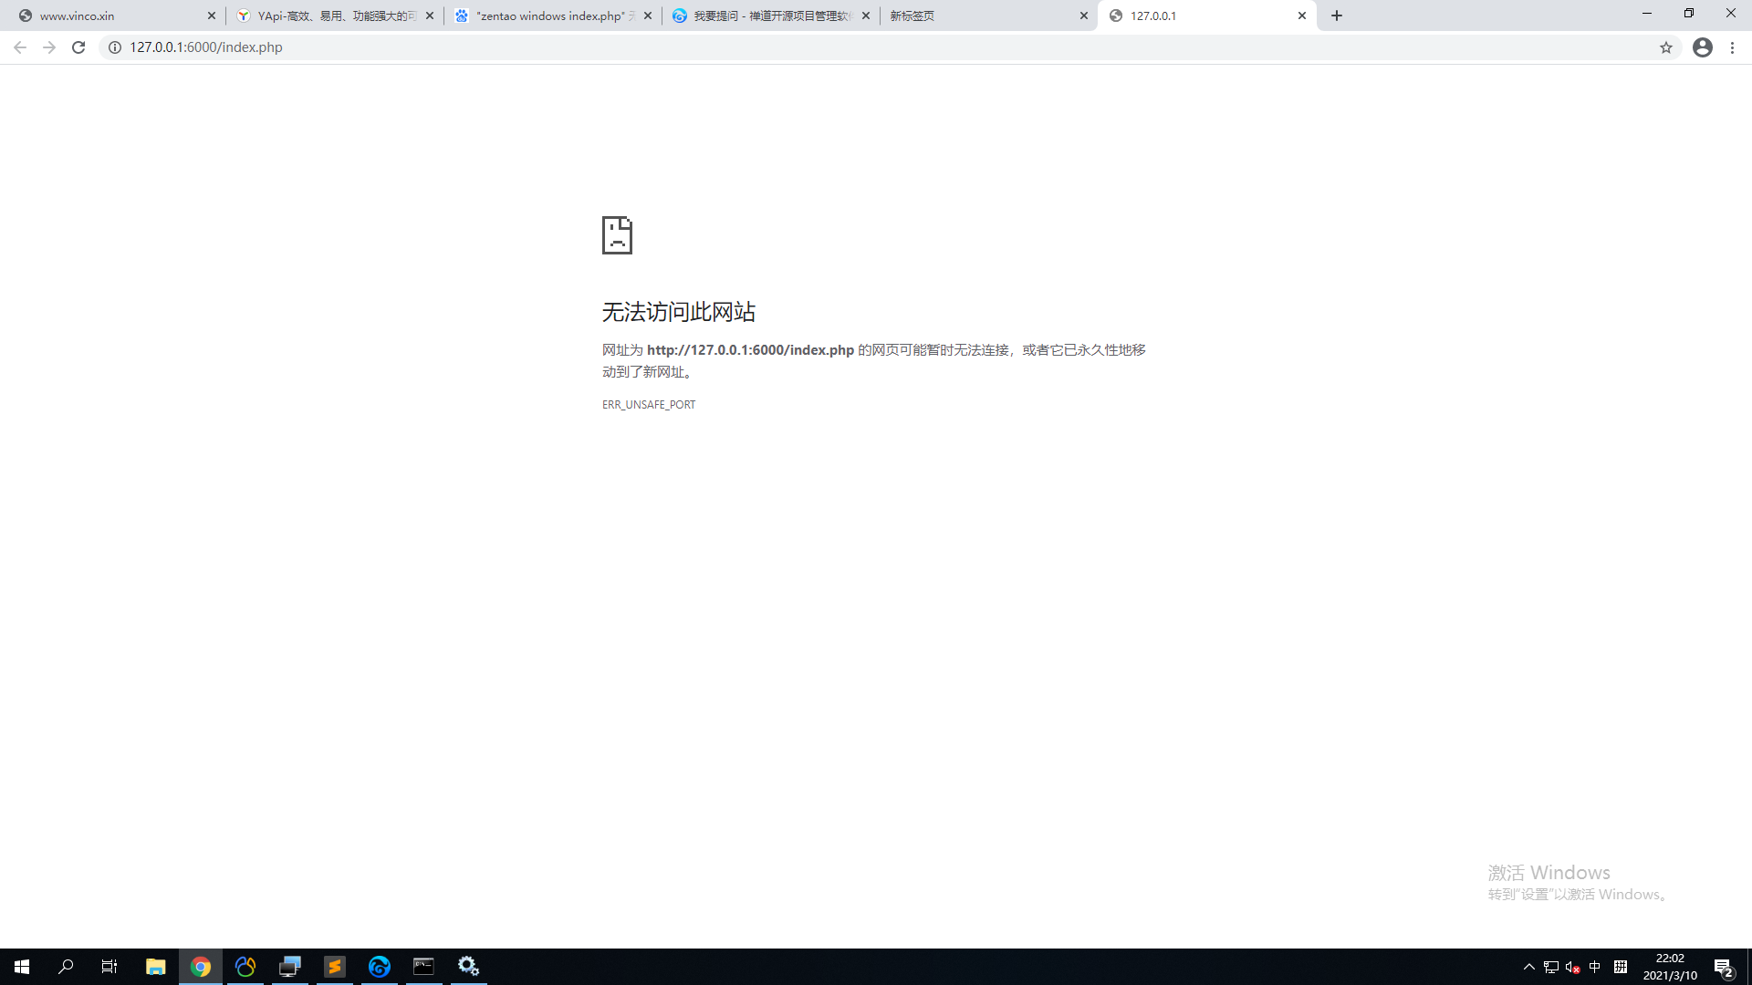The image size is (1752, 985).
Task: Expand hidden system tray icons chevron
Action: coord(1529,967)
